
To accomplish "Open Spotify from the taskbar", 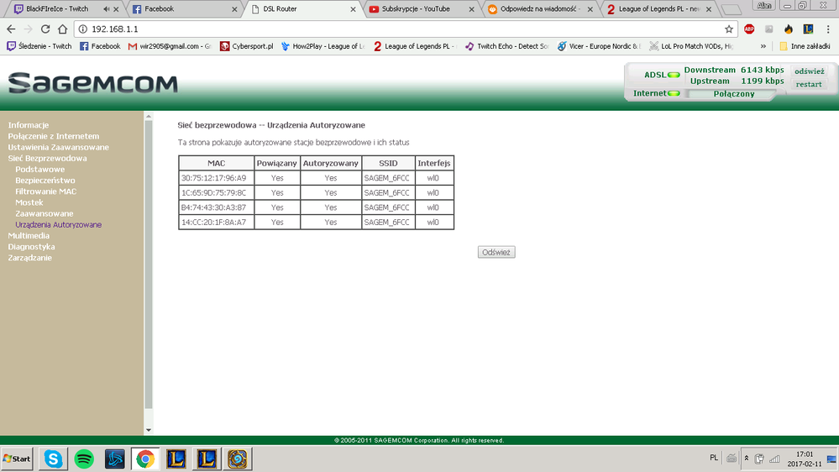I will coord(84,459).
